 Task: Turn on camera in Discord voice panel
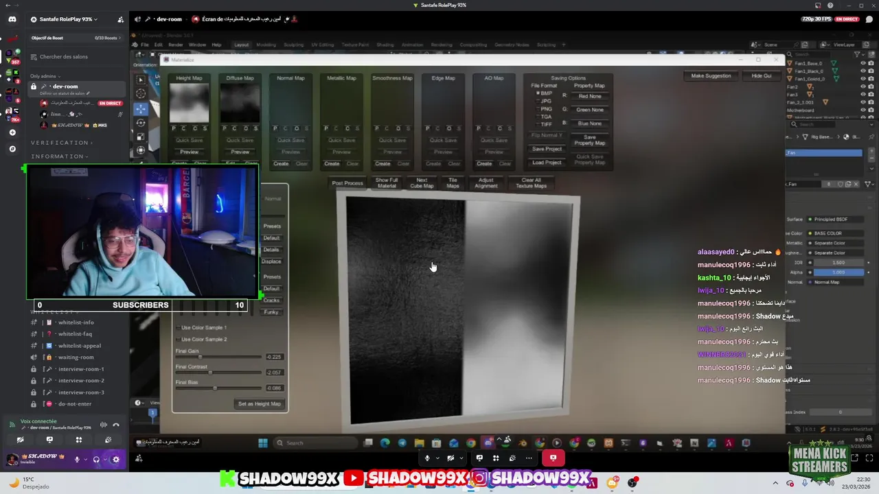(21, 440)
